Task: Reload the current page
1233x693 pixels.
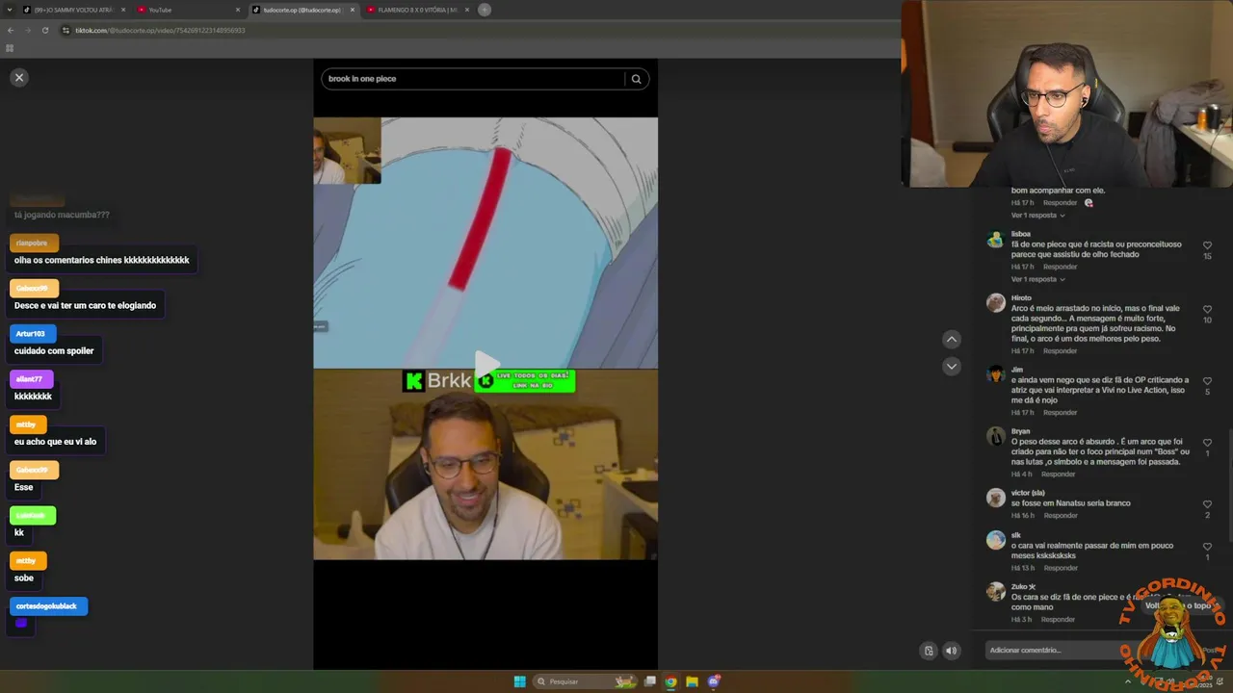Action: click(44, 30)
